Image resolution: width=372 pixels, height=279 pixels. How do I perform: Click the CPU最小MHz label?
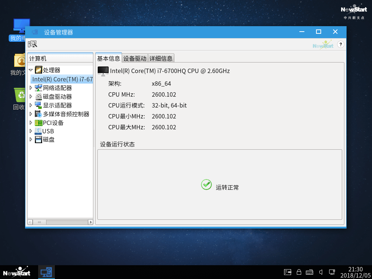(x=126, y=116)
